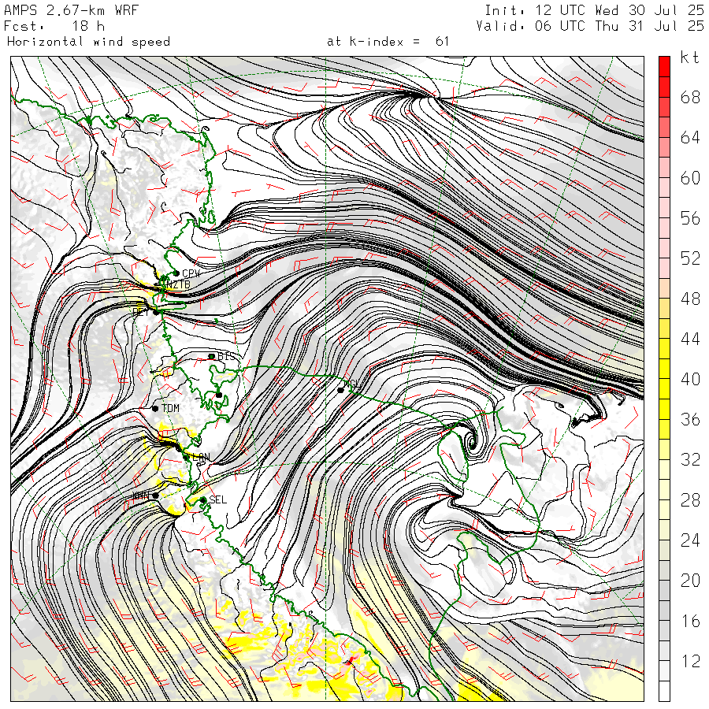Select the 'Horizontal wind speed' label
Screen dimensions: 709x709
pyautogui.click(x=88, y=42)
